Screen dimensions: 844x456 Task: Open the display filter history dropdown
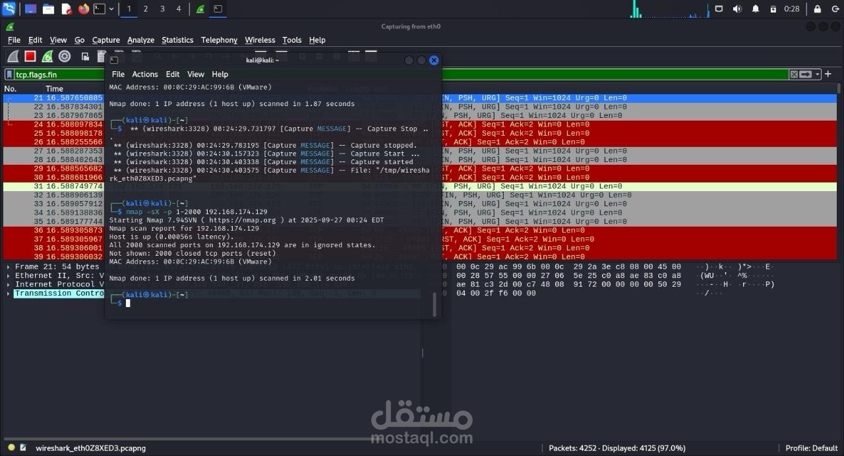[x=818, y=74]
